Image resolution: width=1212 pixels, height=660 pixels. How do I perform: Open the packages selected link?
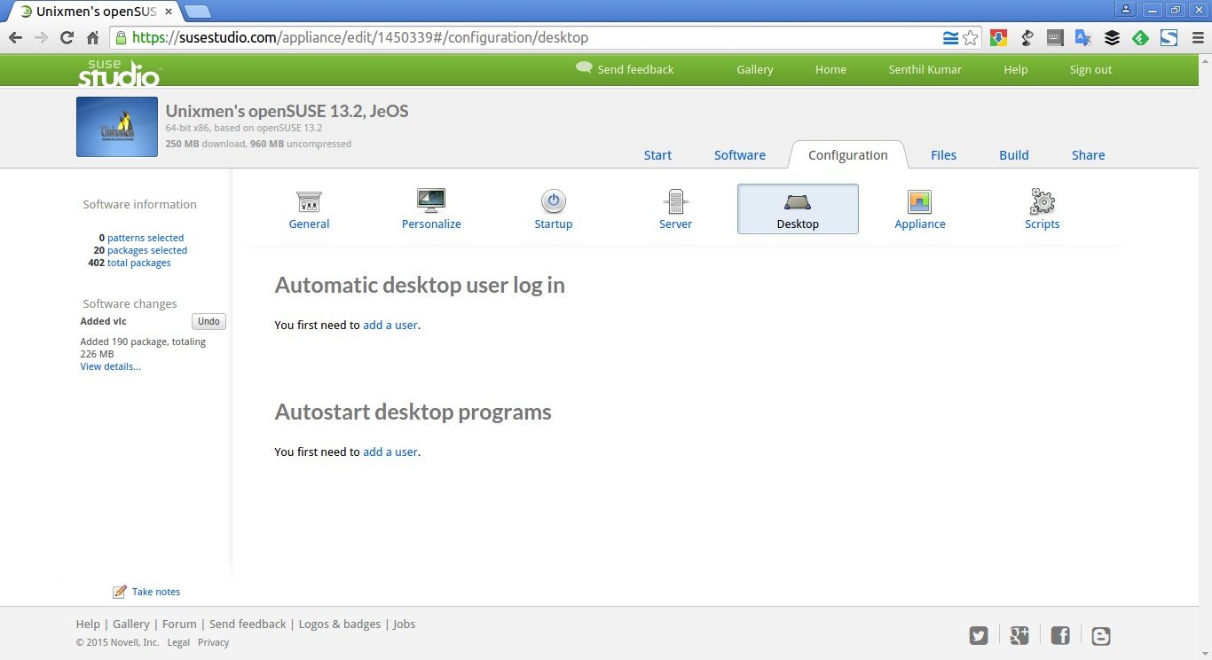(x=147, y=250)
